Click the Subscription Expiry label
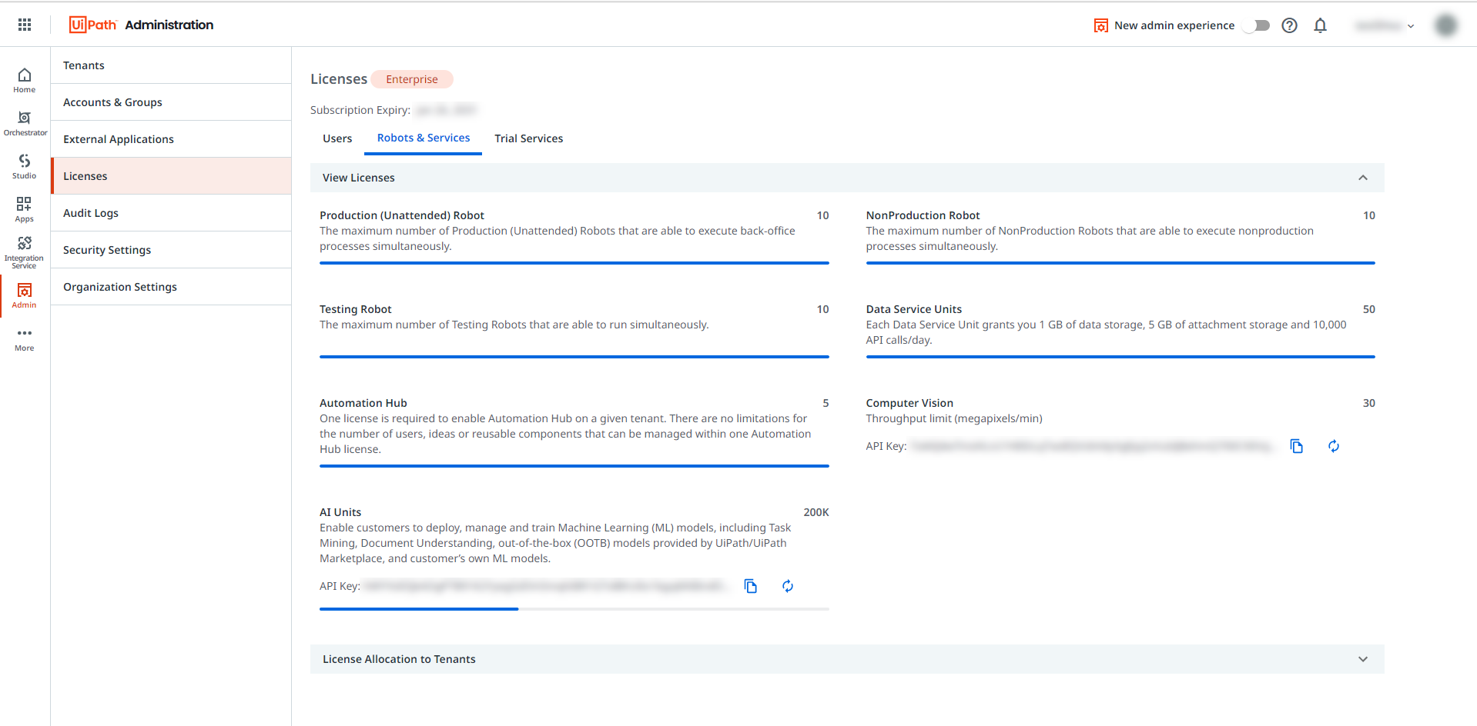The height and width of the screenshot is (726, 1477). [360, 110]
